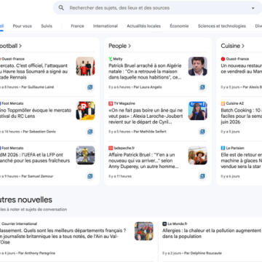Click the Le Parisien source icon

pyautogui.click(x=223, y=148)
